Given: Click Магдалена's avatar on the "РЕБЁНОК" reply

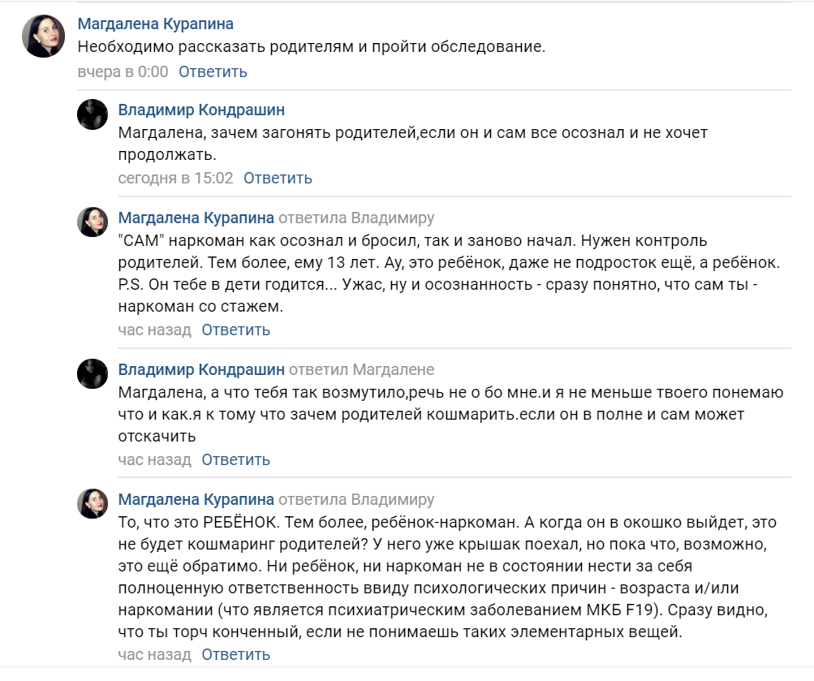Looking at the screenshot, I should pyautogui.click(x=93, y=504).
